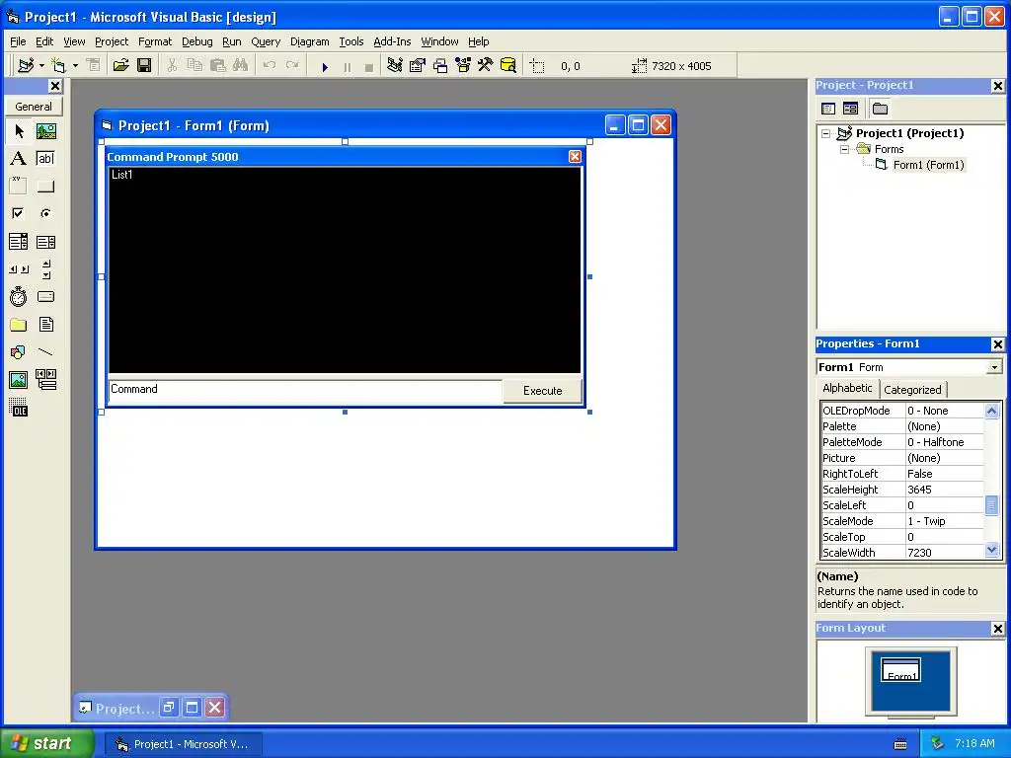
Task: Select the PictureBox tool
Action: (45, 131)
